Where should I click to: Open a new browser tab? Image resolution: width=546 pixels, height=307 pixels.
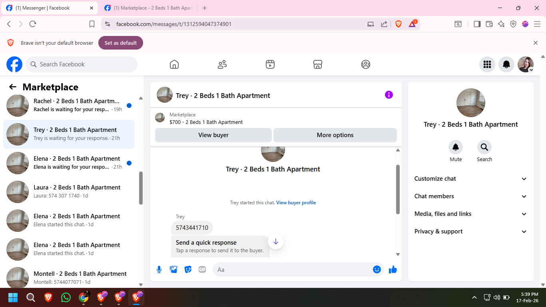pos(205,8)
